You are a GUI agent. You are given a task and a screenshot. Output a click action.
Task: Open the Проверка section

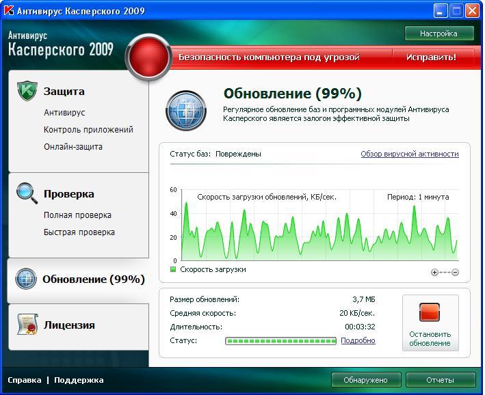coord(68,194)
